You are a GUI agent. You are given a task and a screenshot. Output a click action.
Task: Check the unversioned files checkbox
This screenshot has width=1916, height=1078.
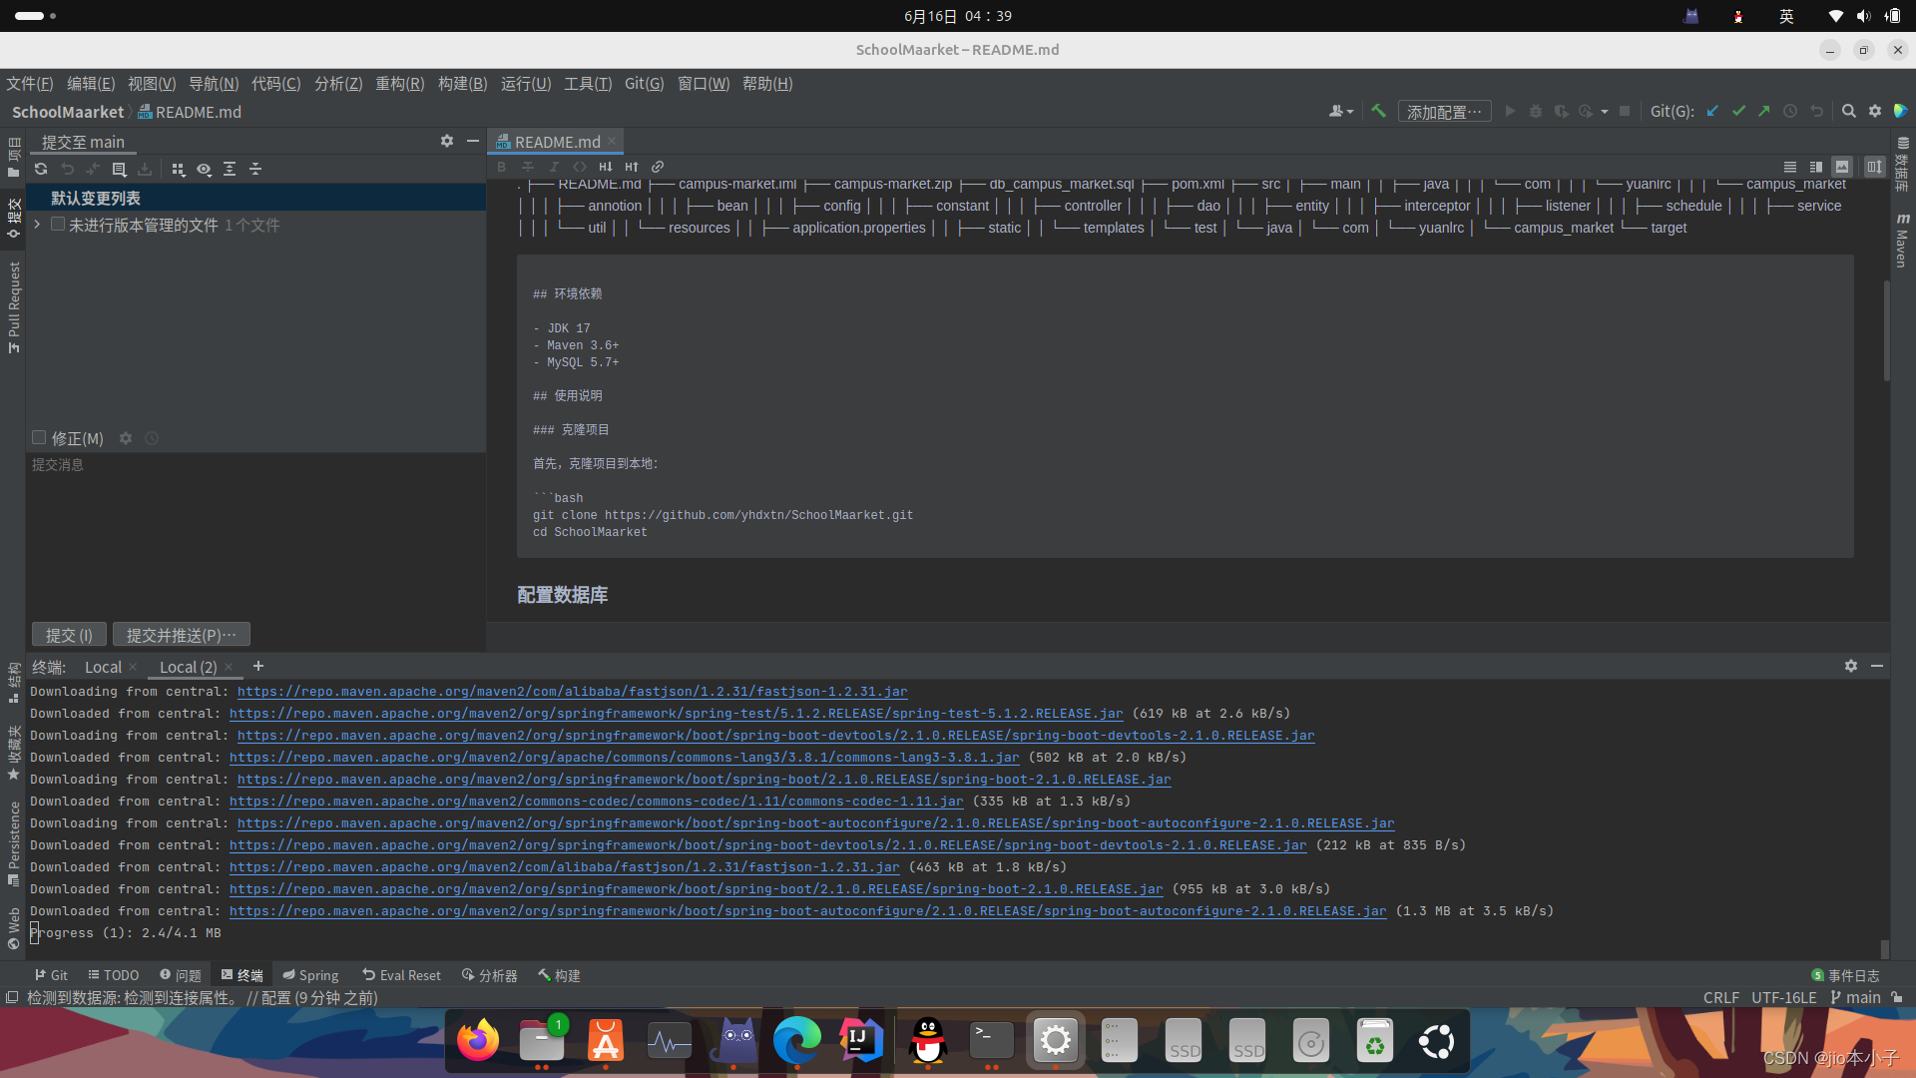[x=58, y=225]
